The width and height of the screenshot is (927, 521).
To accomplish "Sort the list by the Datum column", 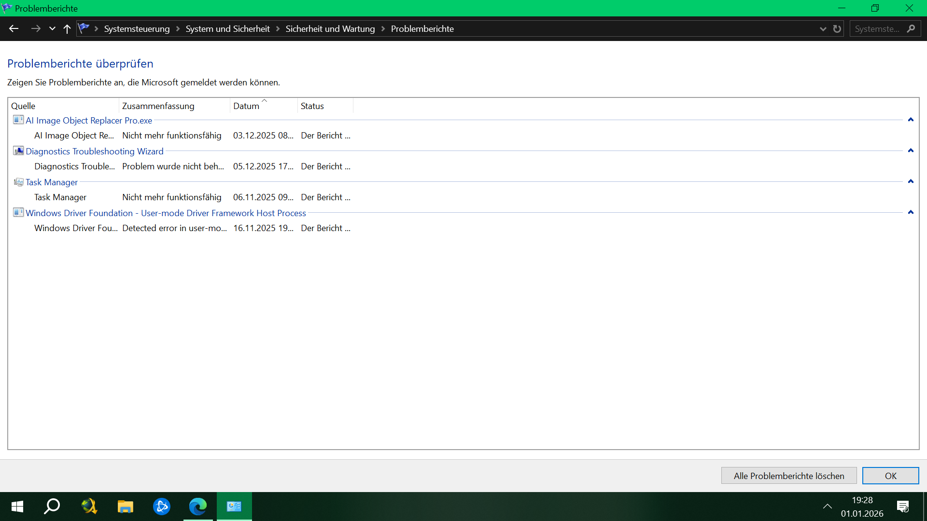I will coord(246,106).
